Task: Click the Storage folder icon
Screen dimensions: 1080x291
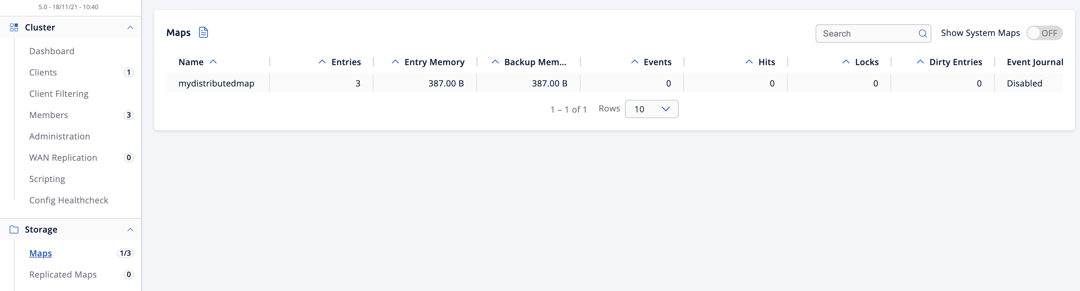Action: coord(14,230)
